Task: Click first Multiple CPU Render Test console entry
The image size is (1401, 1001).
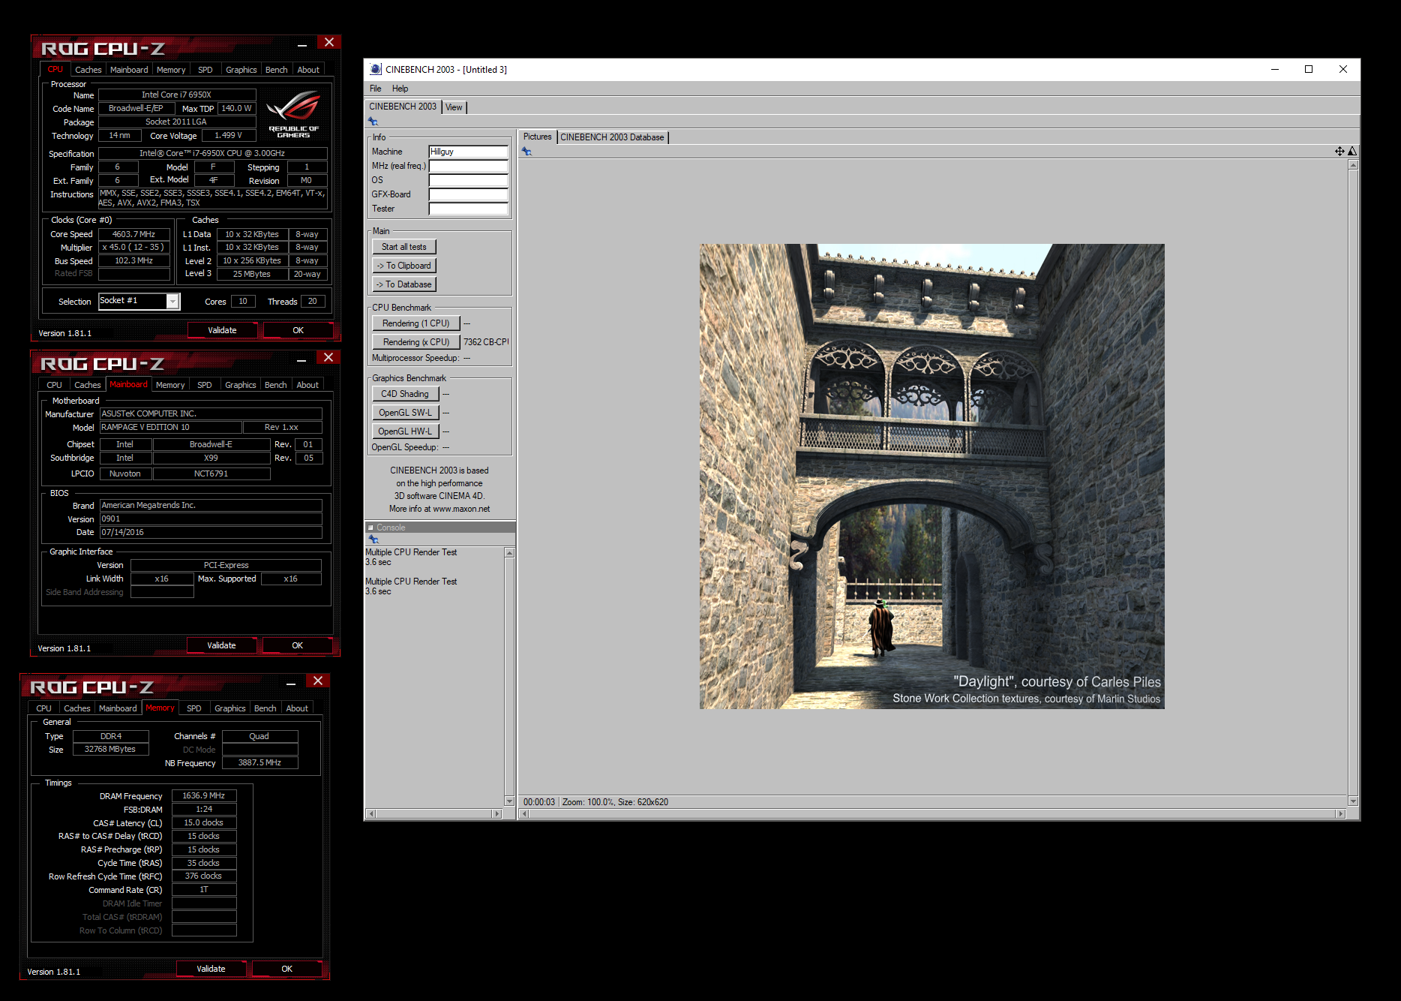Action: pos(411,552)
